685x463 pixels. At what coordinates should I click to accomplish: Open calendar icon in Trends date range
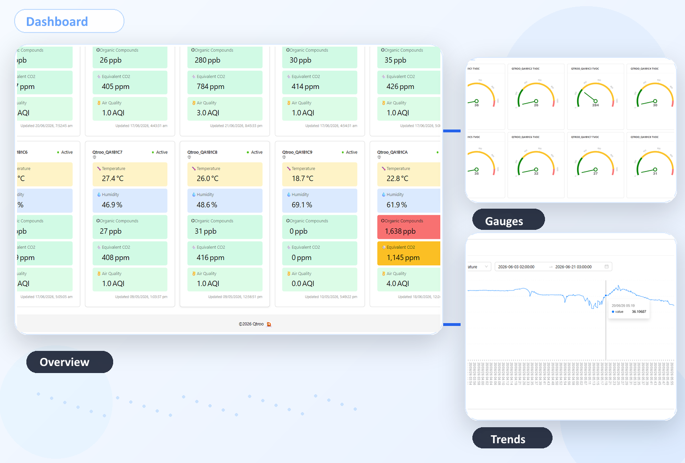tap(607, 267)
